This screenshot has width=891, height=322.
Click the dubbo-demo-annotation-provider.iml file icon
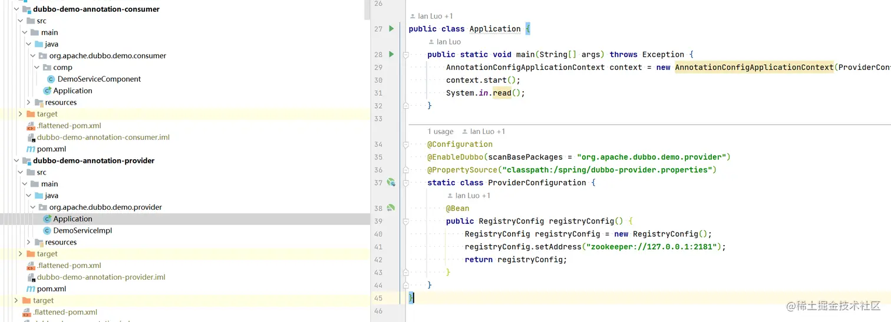[31, 277]
